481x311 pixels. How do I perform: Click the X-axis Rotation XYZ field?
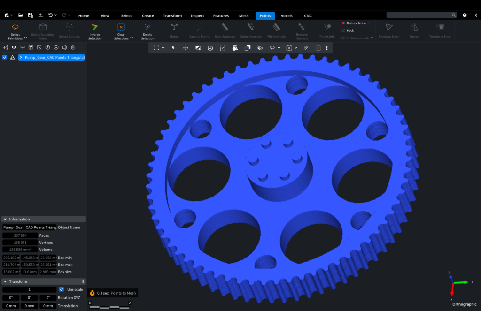(x=11, y=298)
